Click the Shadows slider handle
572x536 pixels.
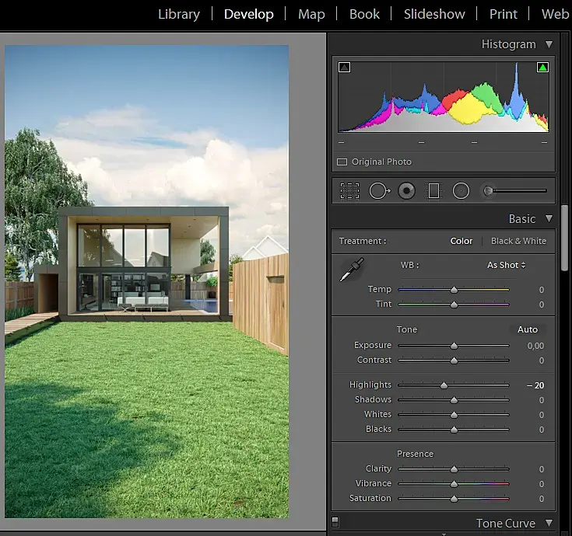click(x=454, y=400)
